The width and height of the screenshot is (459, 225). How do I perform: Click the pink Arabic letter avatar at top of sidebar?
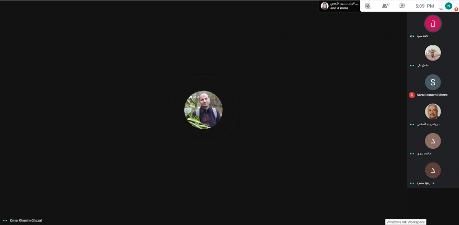(433, 23)
